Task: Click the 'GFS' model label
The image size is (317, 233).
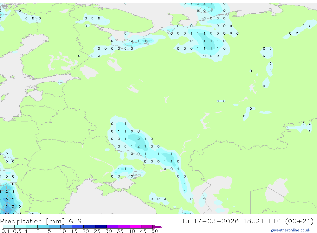Action: [x=75, y=221]
